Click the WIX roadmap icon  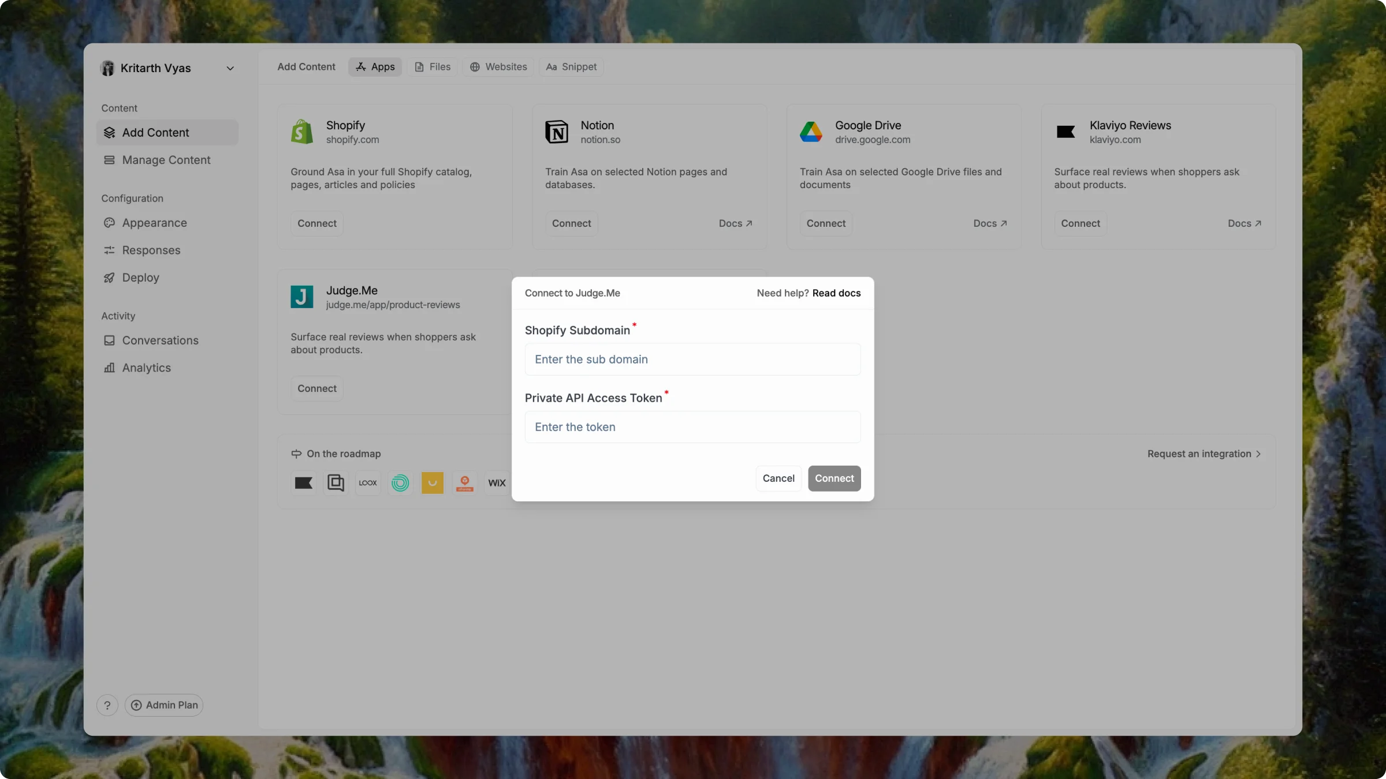tap(497, 483)
